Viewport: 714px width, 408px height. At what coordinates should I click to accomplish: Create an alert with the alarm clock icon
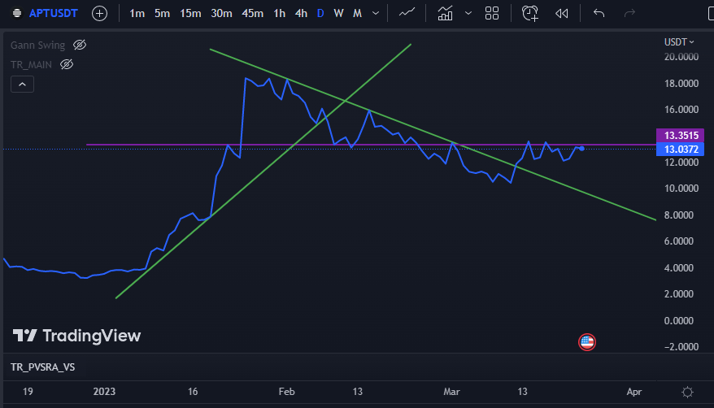(x=530, y=13)
